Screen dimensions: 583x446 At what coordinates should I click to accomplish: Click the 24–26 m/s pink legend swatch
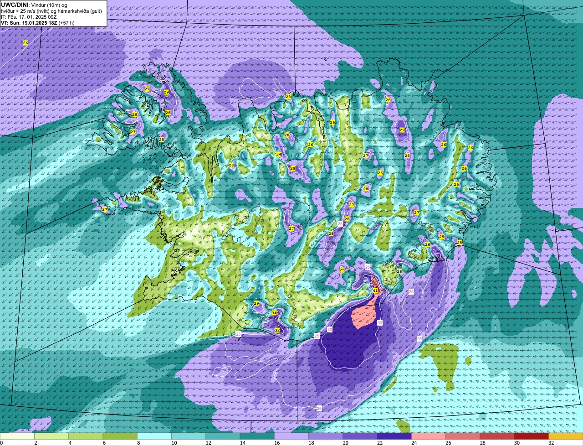click(x=429, y=436)
